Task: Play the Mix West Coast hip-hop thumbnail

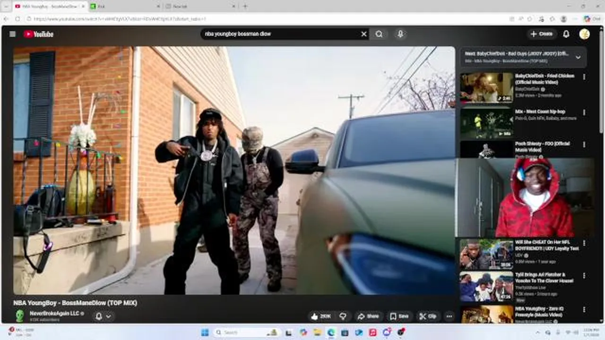Action: coord(486,123)
